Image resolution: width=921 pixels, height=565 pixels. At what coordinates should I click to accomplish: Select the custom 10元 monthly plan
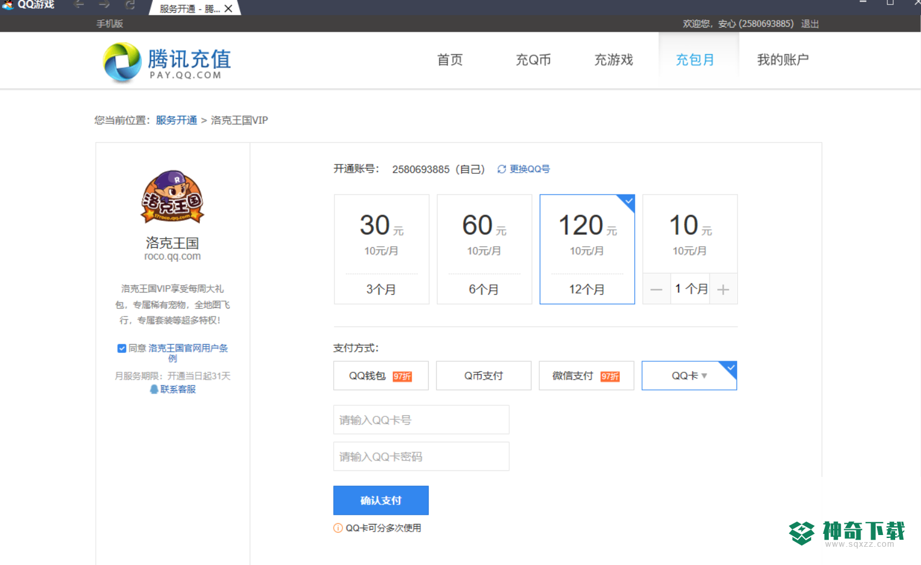pos(690,234)
